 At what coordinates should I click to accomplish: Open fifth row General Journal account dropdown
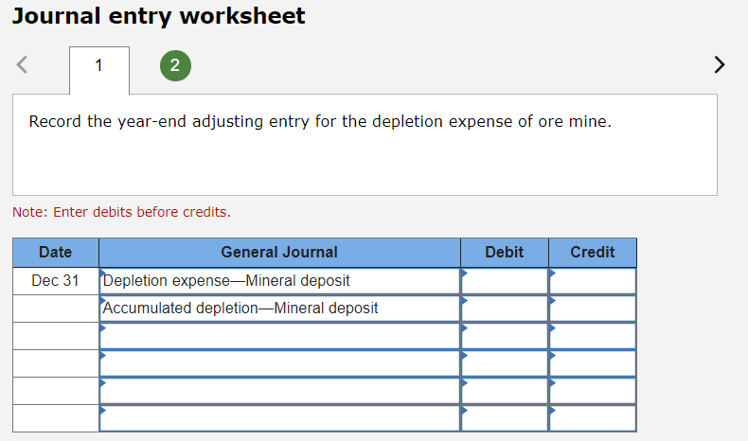[x=279, y=391]
